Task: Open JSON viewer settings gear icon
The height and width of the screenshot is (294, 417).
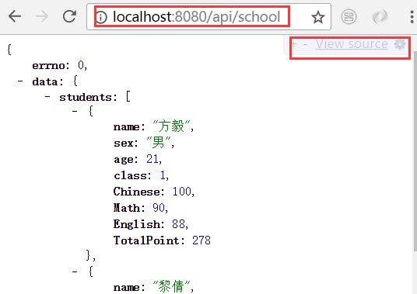Action: click(400, 44)
